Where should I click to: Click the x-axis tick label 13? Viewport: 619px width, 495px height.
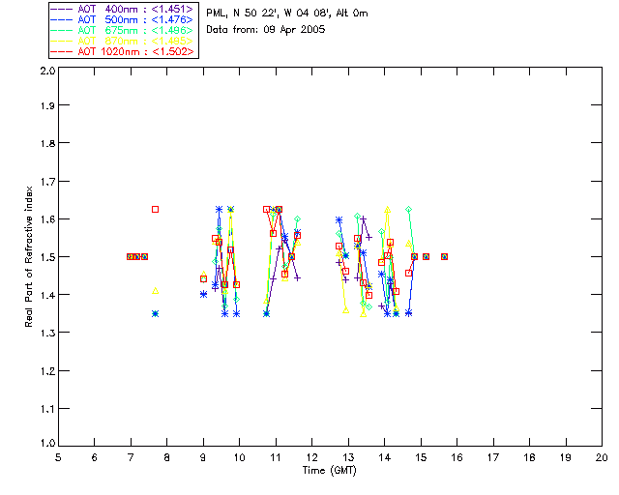[348, 457]
